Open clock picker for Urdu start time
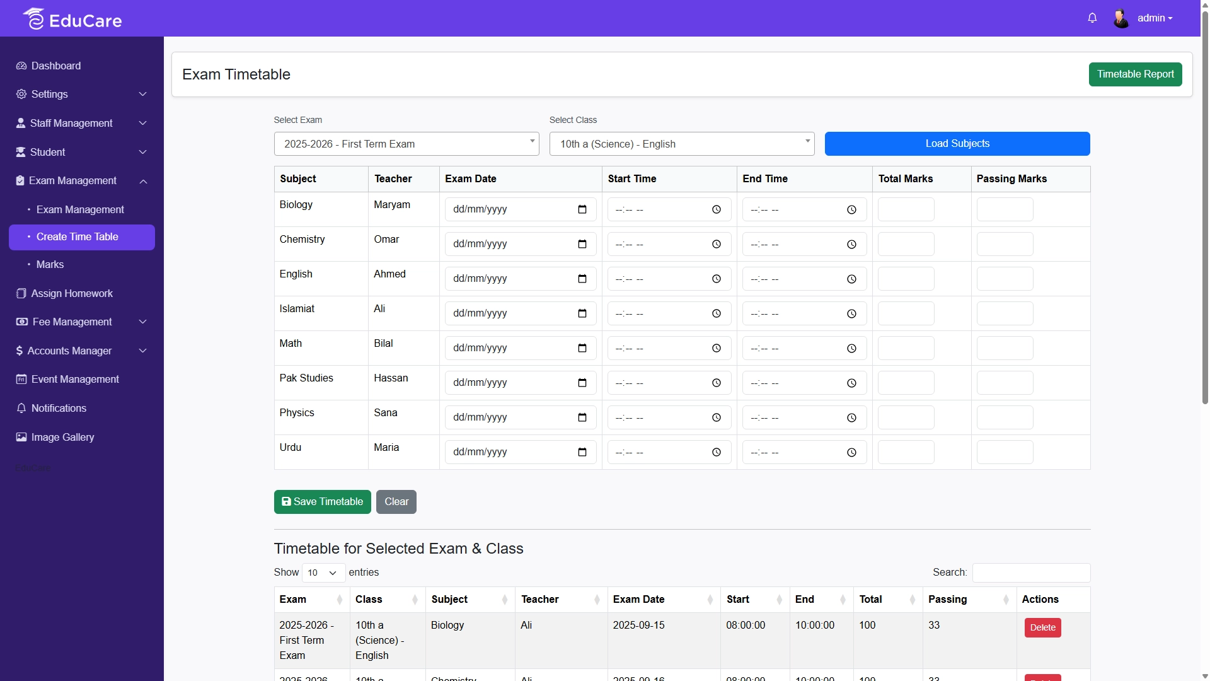This screenshot has height=681, width=1210. (x=717, y=452)
